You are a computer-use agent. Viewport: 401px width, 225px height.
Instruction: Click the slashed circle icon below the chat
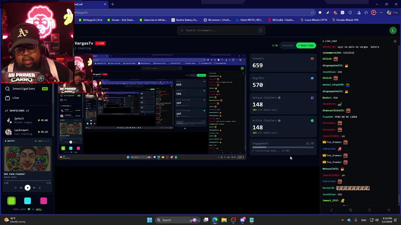point(351,210)
